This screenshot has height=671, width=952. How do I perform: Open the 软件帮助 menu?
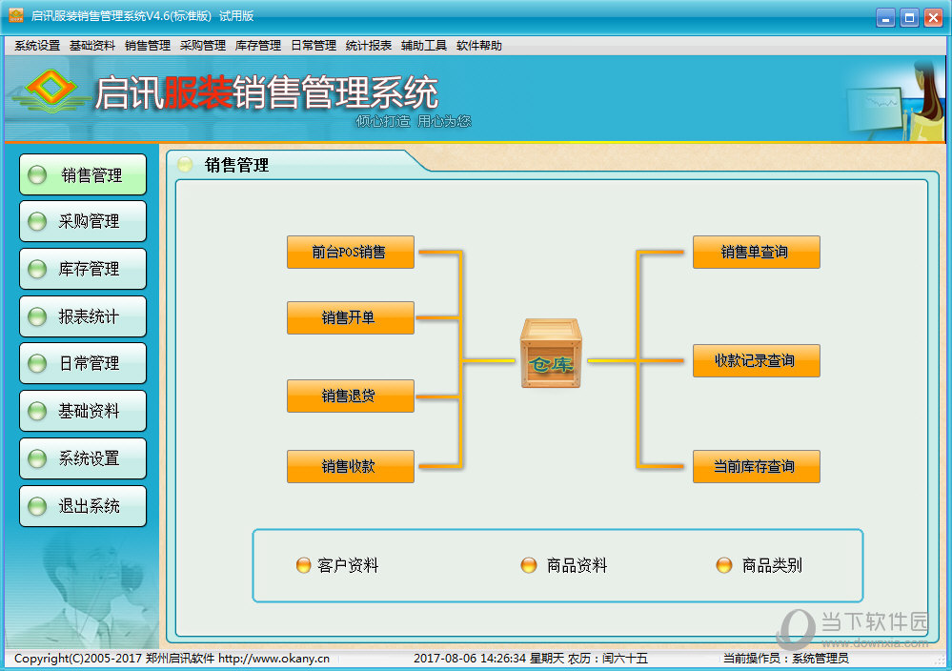(x=479, y=46)
